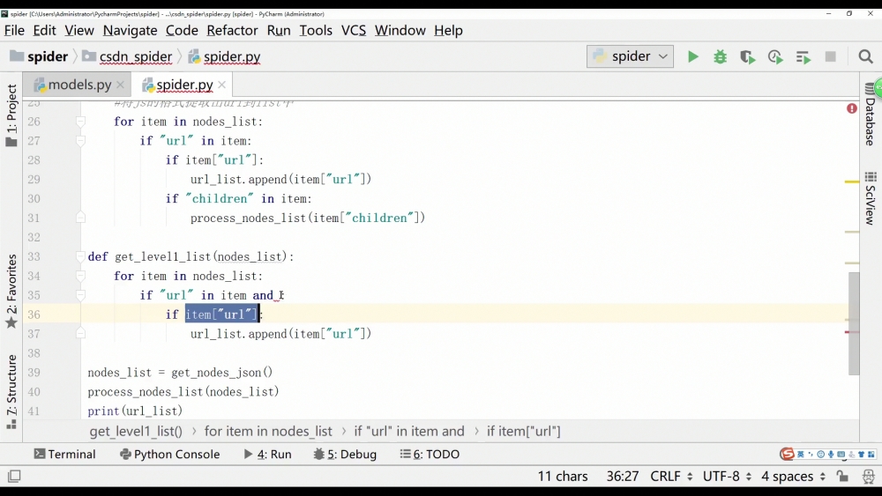Collapse the if block fold at line 27
This screenshot has width=882, height=496.
(80, 141)
